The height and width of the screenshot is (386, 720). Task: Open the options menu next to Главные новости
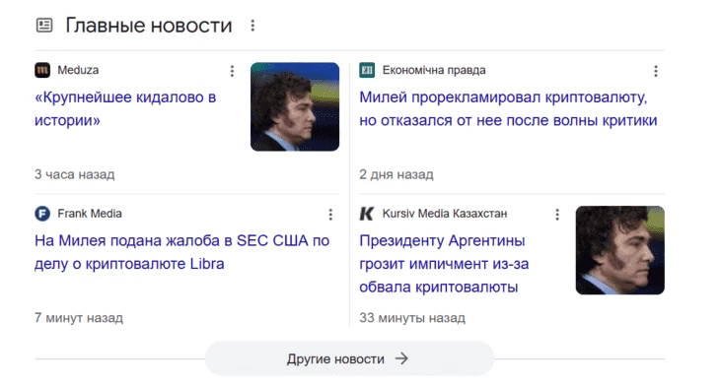252,26
